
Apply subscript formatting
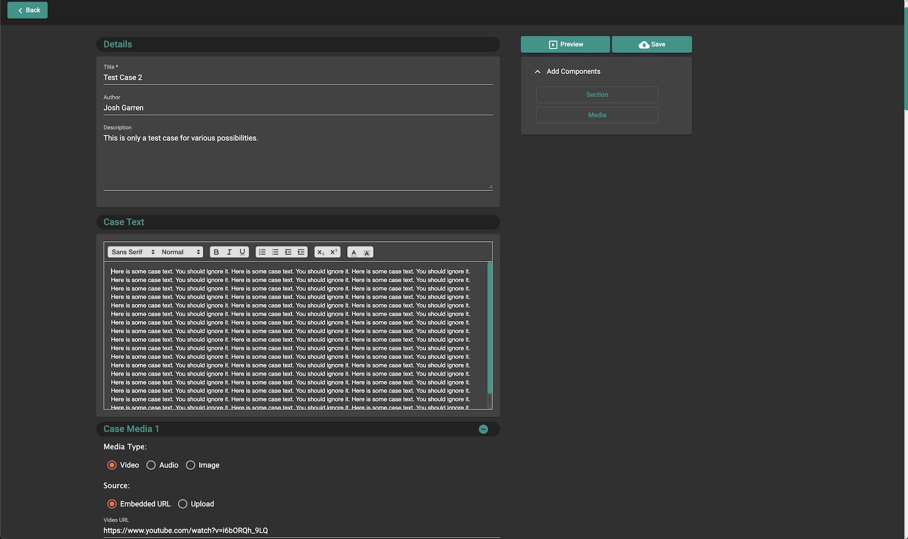pos(321,252)
